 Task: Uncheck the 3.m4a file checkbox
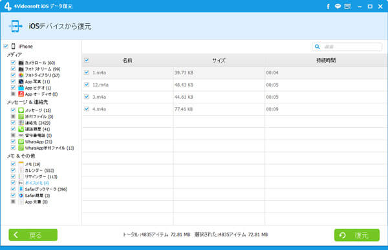(x=87, y=97)
